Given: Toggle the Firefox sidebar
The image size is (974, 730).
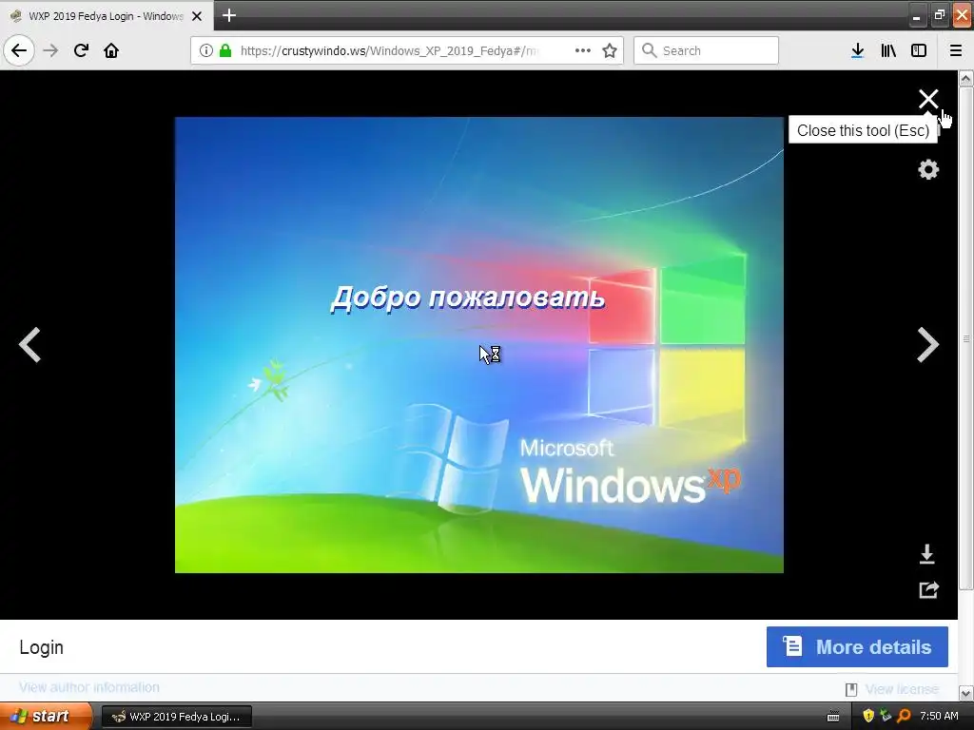Looking at the screenshot, I should pyautogui.click(x=919, y=50).
